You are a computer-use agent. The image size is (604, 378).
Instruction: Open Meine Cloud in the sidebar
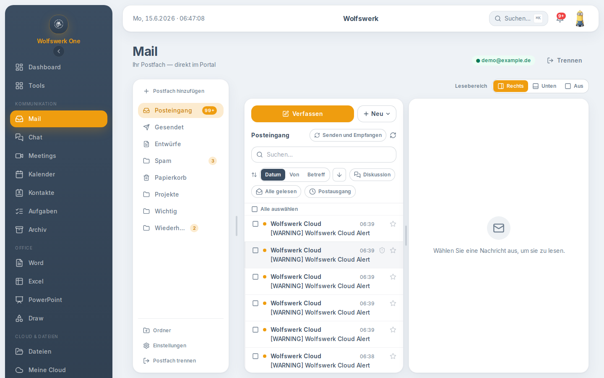pos(59,370)
